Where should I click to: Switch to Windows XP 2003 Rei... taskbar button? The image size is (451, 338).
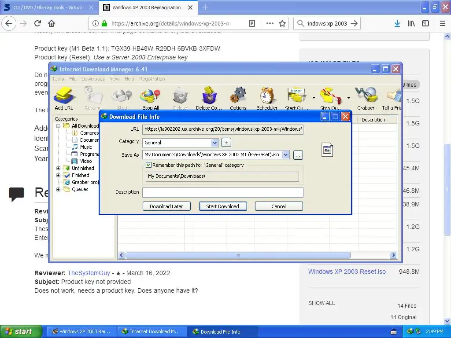[x=81, y=331]
